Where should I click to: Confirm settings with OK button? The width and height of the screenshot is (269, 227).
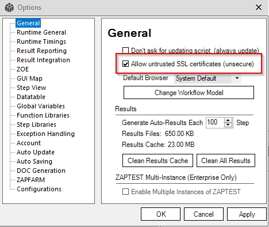tap(160, 214)
